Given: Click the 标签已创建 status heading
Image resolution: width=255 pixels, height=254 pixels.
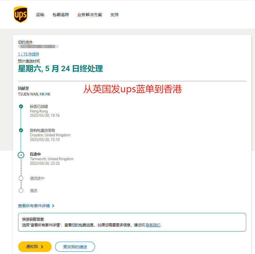Looking at the screenshot, I should click(39, 106).
